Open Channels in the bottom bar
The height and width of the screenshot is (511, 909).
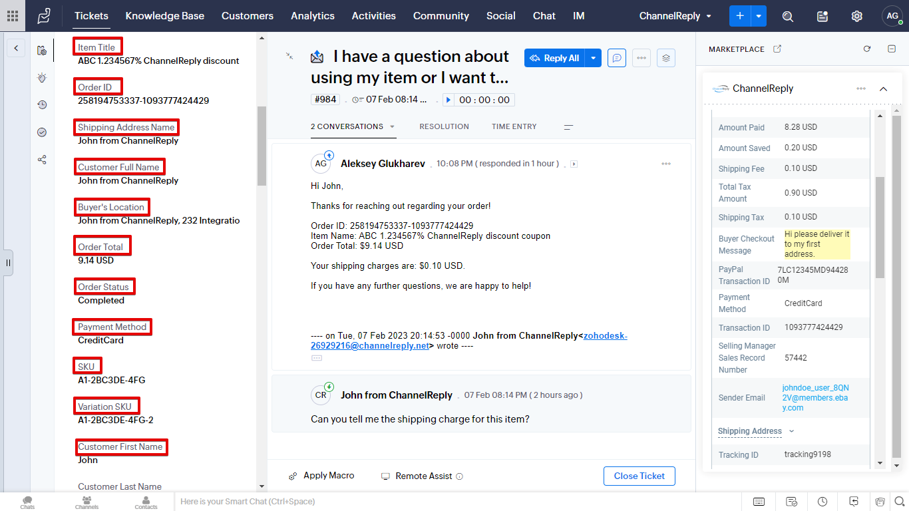87,502
